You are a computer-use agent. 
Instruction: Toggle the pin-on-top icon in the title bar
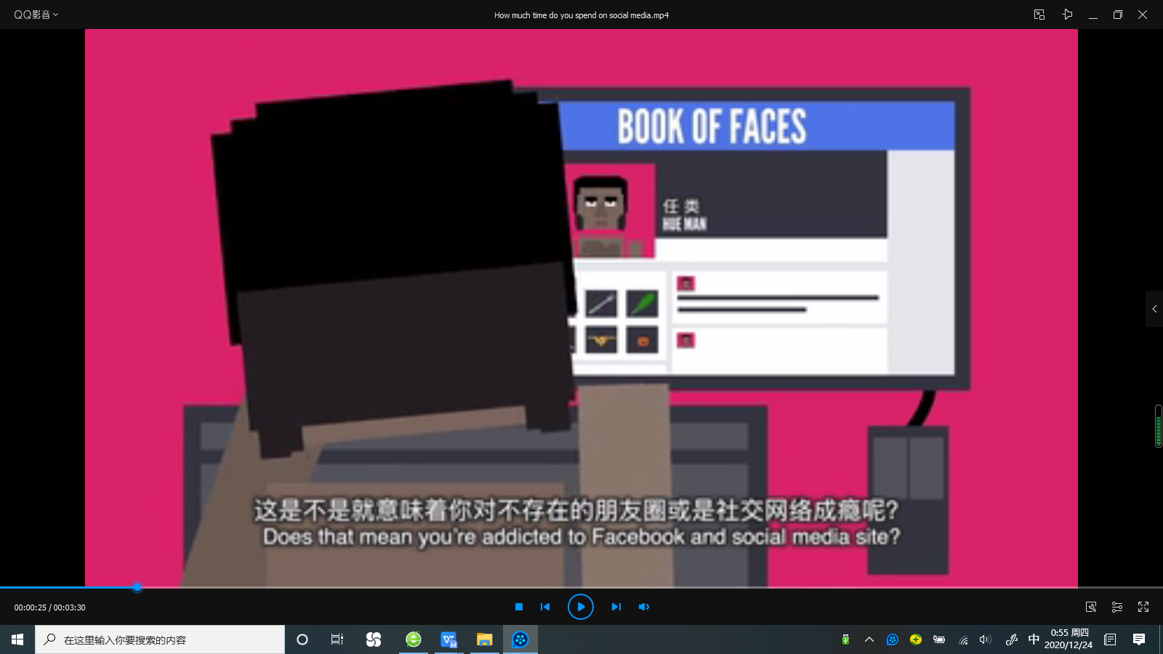[x=1067, y=15]
